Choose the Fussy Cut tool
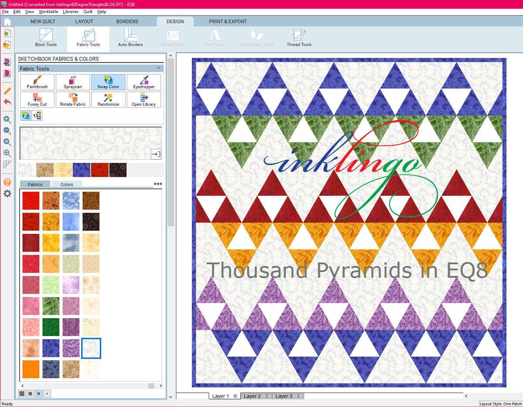Screen dimensions: 523x407 37,100
